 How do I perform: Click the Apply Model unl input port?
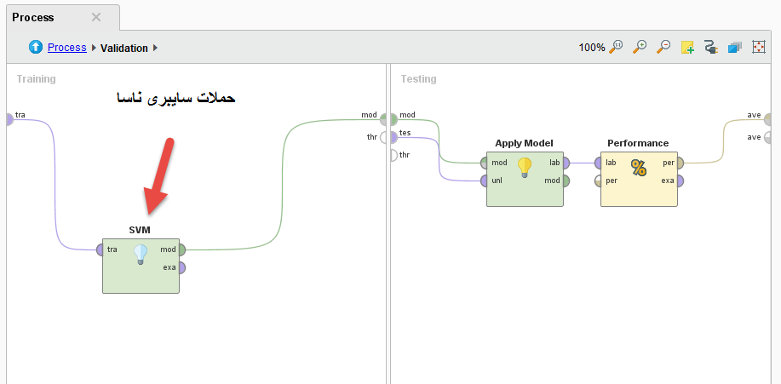coord(485,181)
